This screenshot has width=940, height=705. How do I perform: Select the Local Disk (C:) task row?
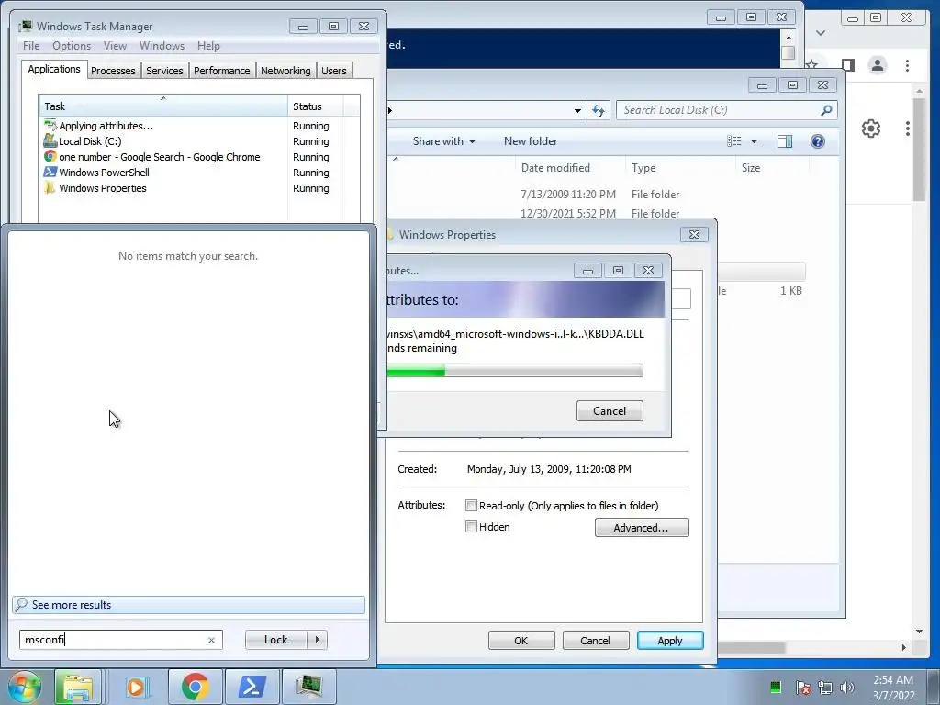pos(189,141)
